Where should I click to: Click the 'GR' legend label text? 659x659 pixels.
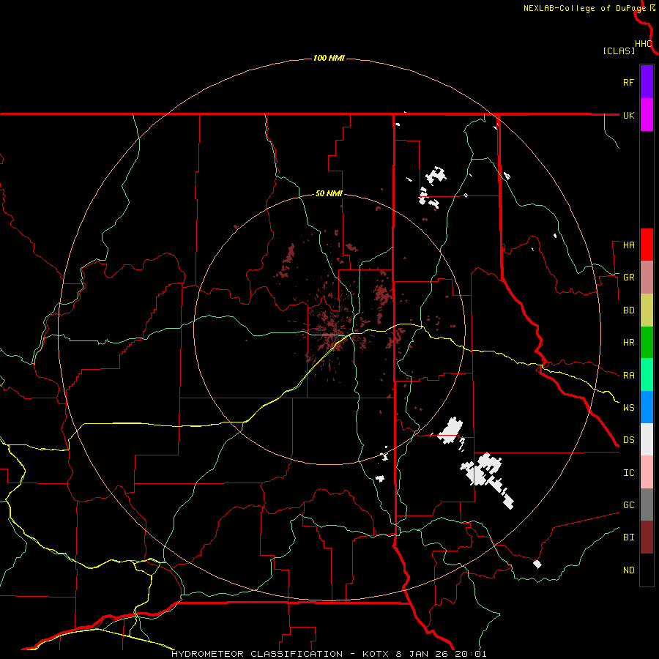tap(628, 278)
